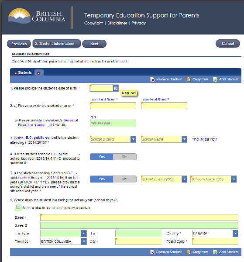Expand the School Name dropdown
This screenshot has width=244, height=262.
(184, 139)
